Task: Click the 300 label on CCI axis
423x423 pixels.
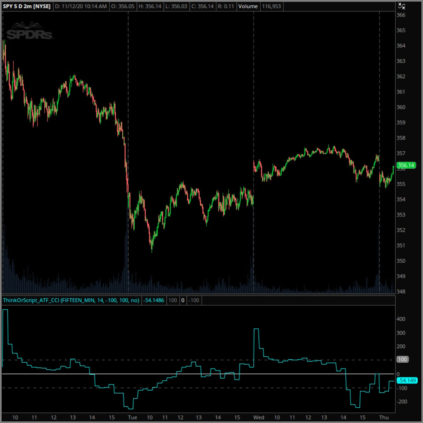Action: (x=401, y=333)
